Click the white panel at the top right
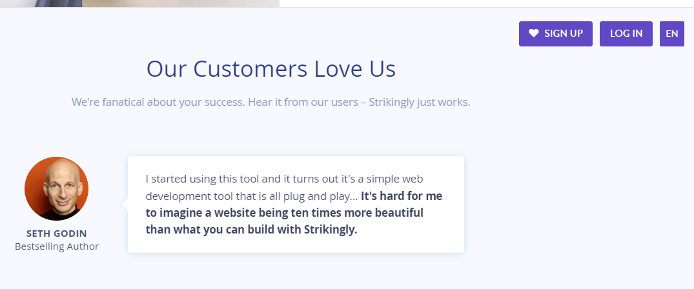694x289 pixels. [x=487, y=3]
